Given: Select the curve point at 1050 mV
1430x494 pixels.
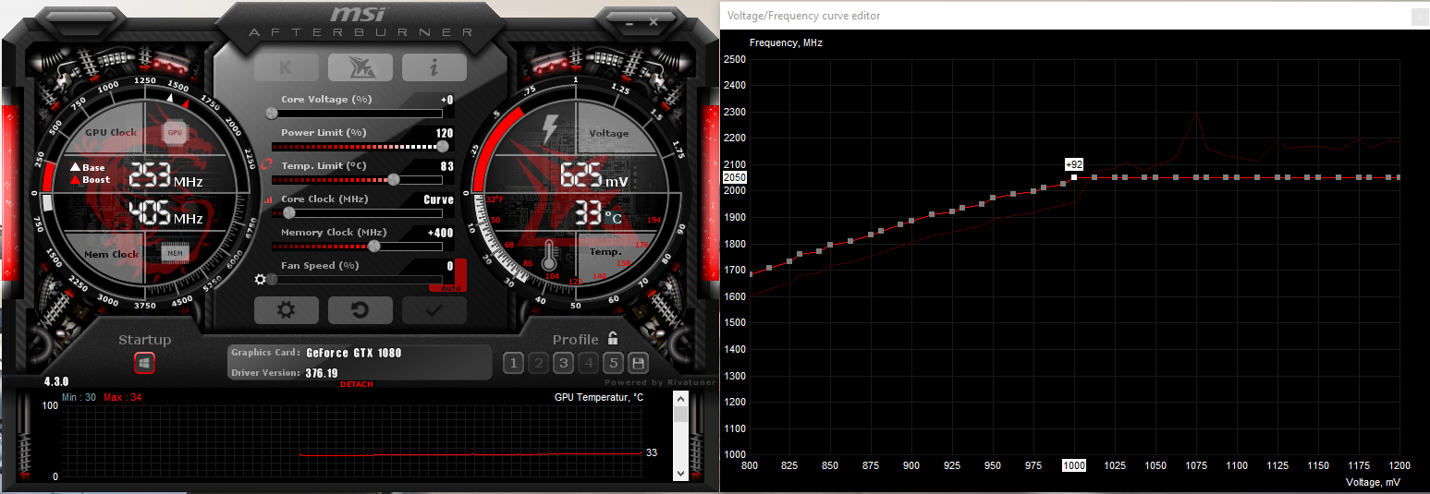Looking at the screenshot, I should pos(1155,177).
